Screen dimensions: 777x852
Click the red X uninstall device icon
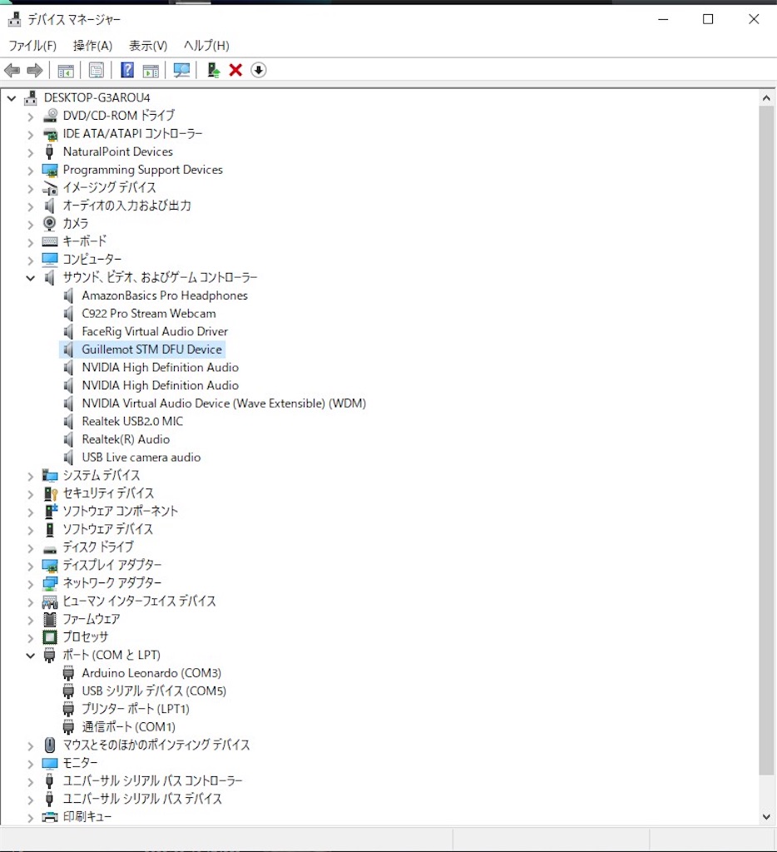[x=235, y=70]
